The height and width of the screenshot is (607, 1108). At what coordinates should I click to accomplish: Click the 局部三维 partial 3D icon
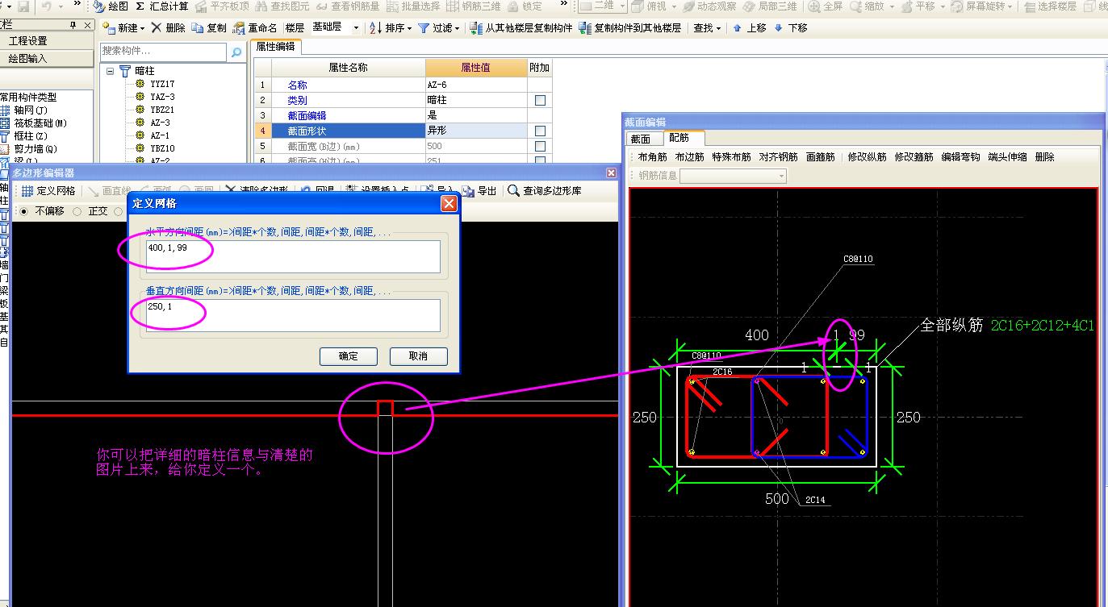click(749, 6)
